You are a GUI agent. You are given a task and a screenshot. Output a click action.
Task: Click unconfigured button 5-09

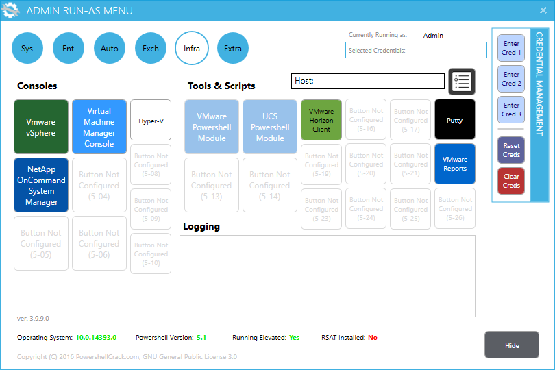[x=151, y=209]
